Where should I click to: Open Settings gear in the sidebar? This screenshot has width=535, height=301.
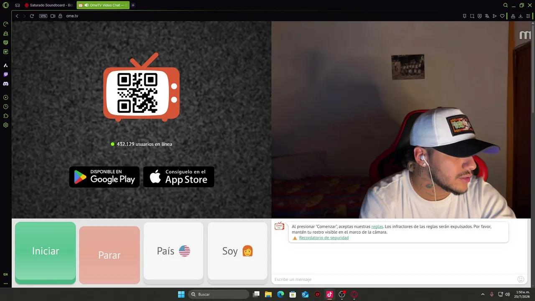click(x=6, y=125)
